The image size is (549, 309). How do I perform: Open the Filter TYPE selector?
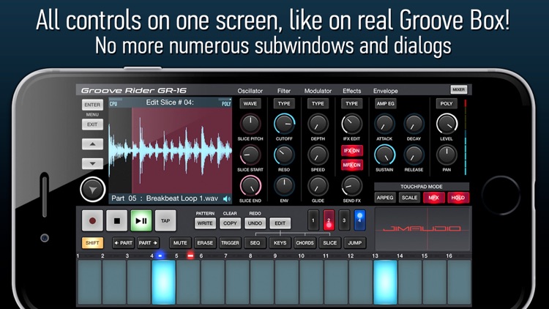284,104
